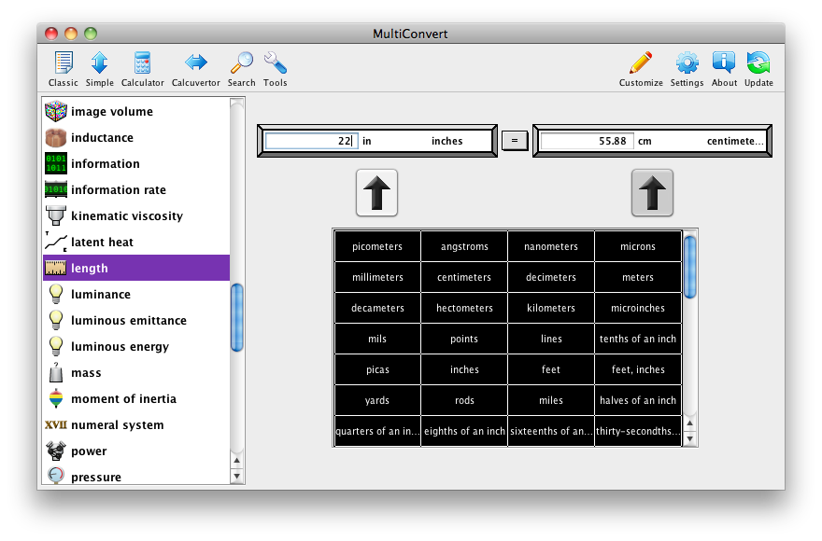Open Search magnifier icon
The image size is (822, 541).
[x=242, y=69]
